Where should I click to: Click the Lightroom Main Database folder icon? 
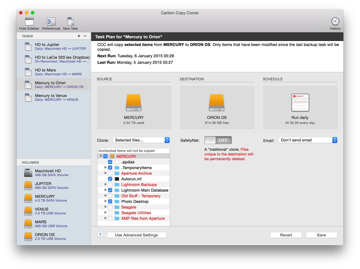click(117, 190)
